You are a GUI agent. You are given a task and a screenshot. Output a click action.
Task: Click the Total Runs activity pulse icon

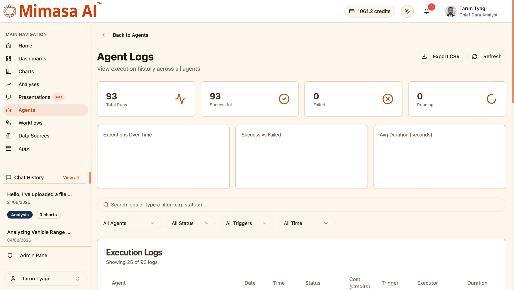coord(180,99)
